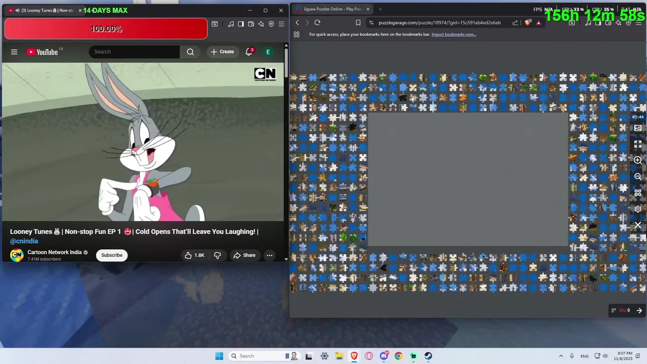Mute the Looney Tunes tab audio icon
Screen dimensions: 647x364
click(17, 10)
